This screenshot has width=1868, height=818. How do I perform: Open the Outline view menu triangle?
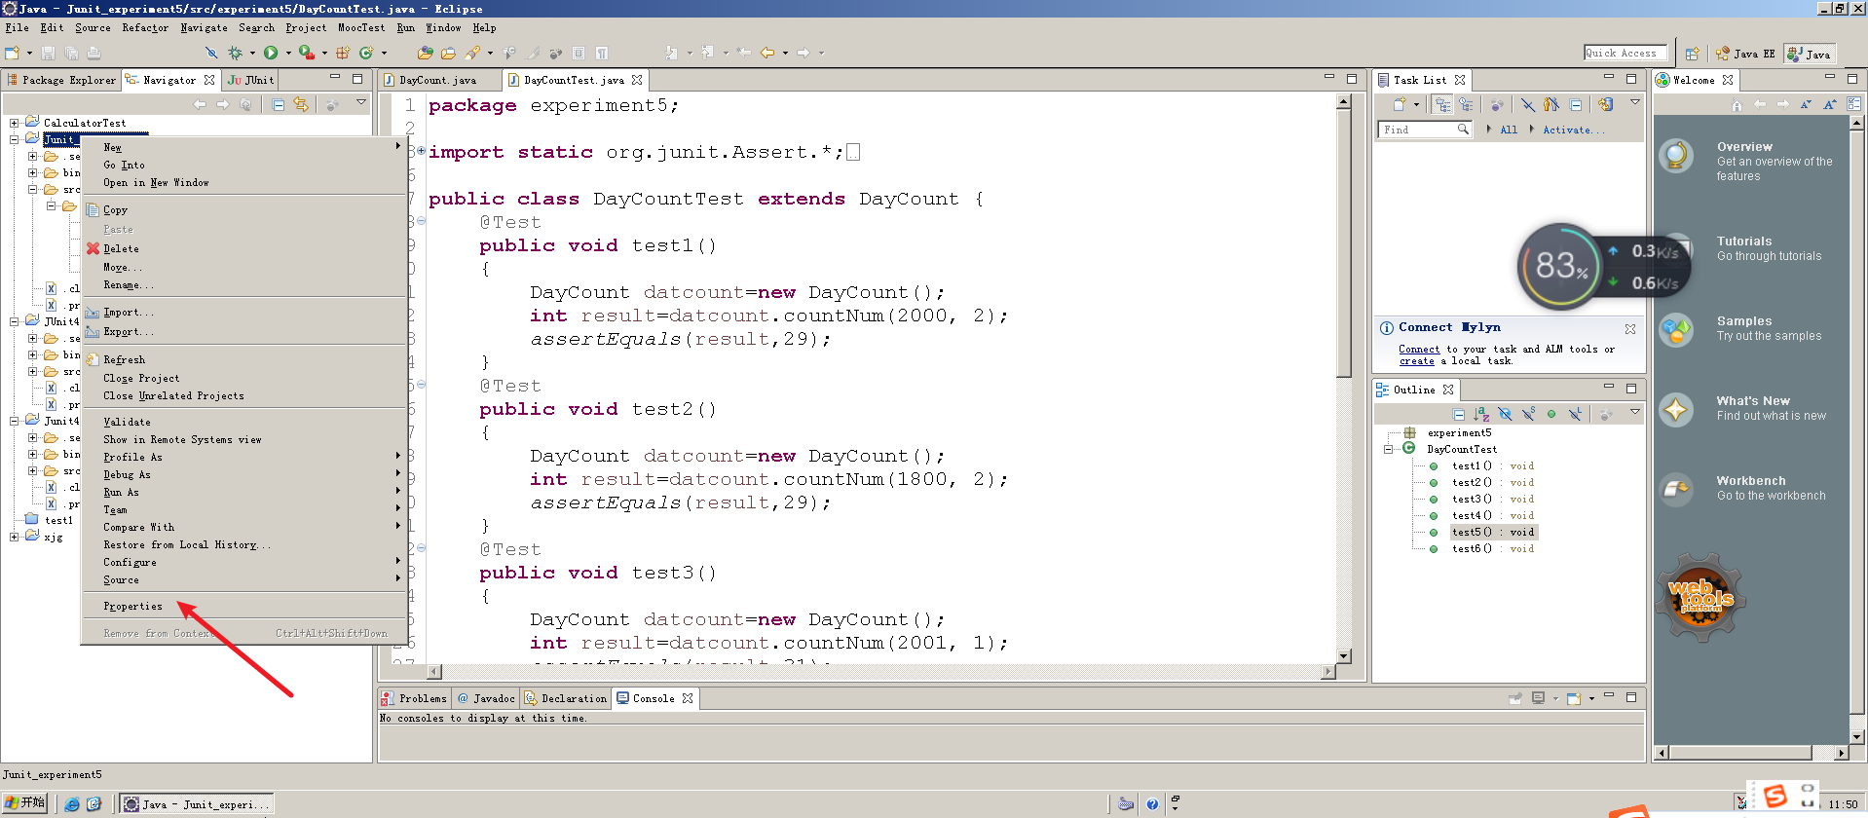pyautogui.click(x=1635, y=412)
